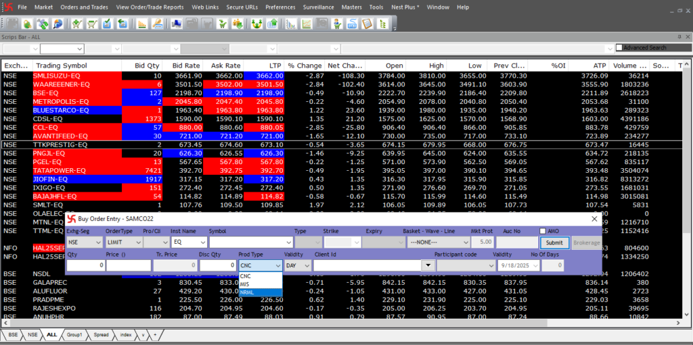Click the bar graph icon in the toolbar
This screenshot has height=345, width=693.
pos(142,24)
